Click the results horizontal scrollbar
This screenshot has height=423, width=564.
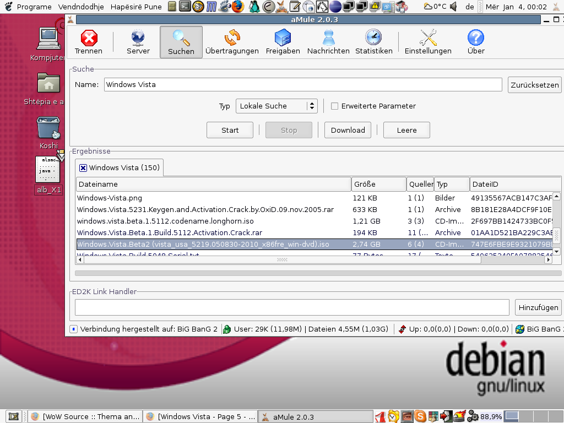[x=282, y=260]
